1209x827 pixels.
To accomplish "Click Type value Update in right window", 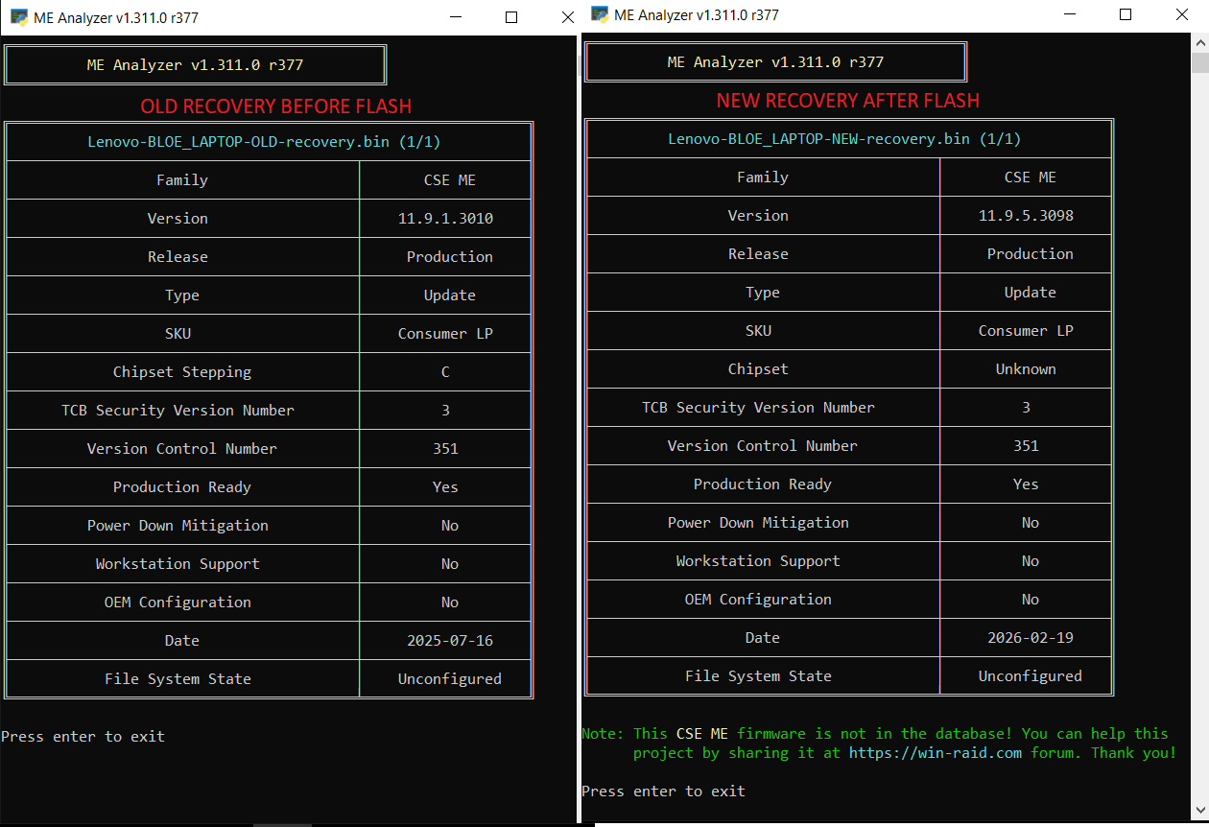I will (x=1031, y=293).
